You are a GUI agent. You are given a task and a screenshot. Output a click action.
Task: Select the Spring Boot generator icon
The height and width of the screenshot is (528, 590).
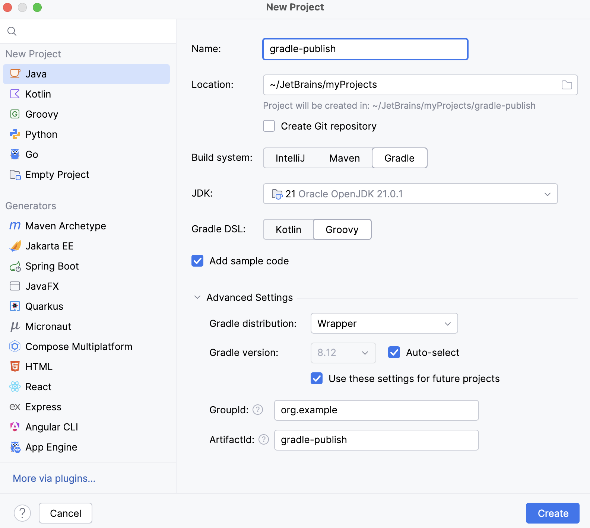coord(15,266)
